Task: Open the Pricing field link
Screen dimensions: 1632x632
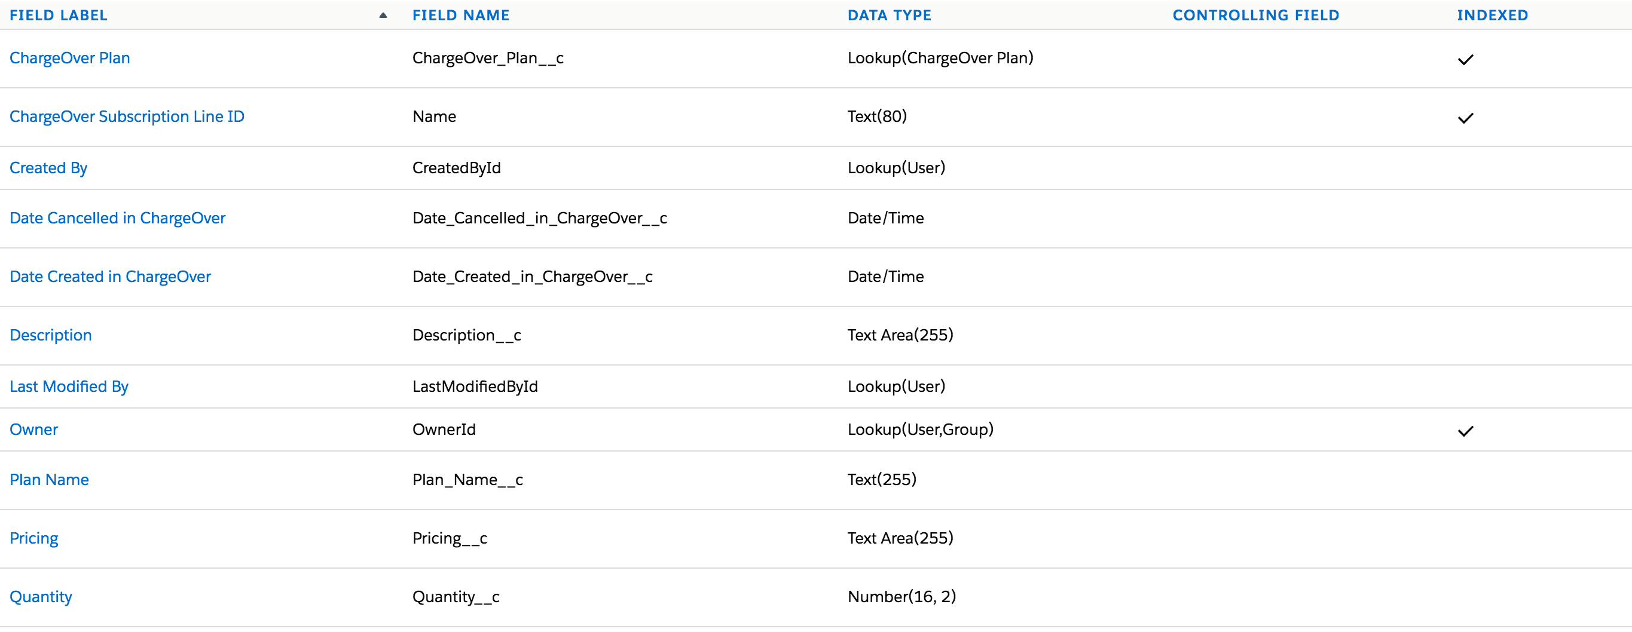Action: coord(33,538)
